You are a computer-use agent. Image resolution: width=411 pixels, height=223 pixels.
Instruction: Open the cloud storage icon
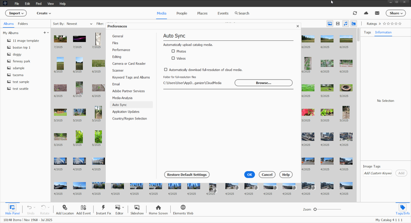(x=366, y=13)
